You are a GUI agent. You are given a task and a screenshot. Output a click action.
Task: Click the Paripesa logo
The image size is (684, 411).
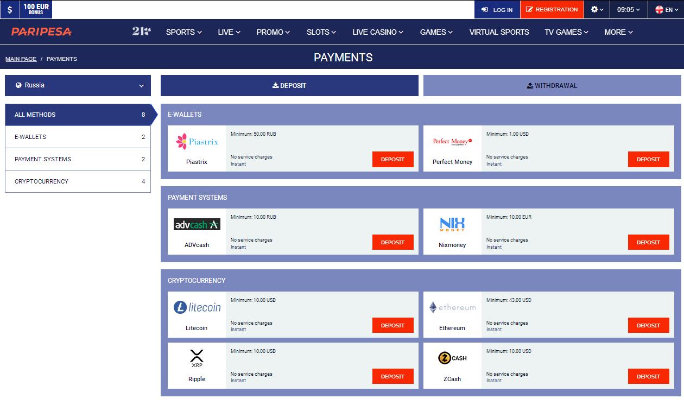point(41,32)
